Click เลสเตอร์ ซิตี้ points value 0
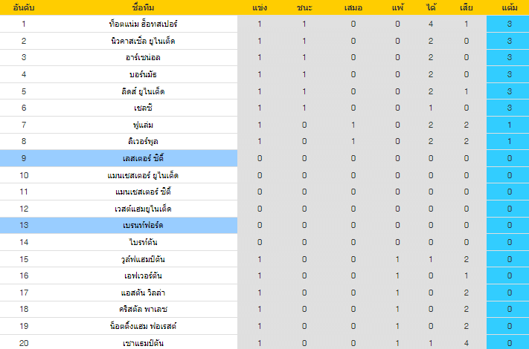This screenshot has height=349, width=529. pos(509,158)
